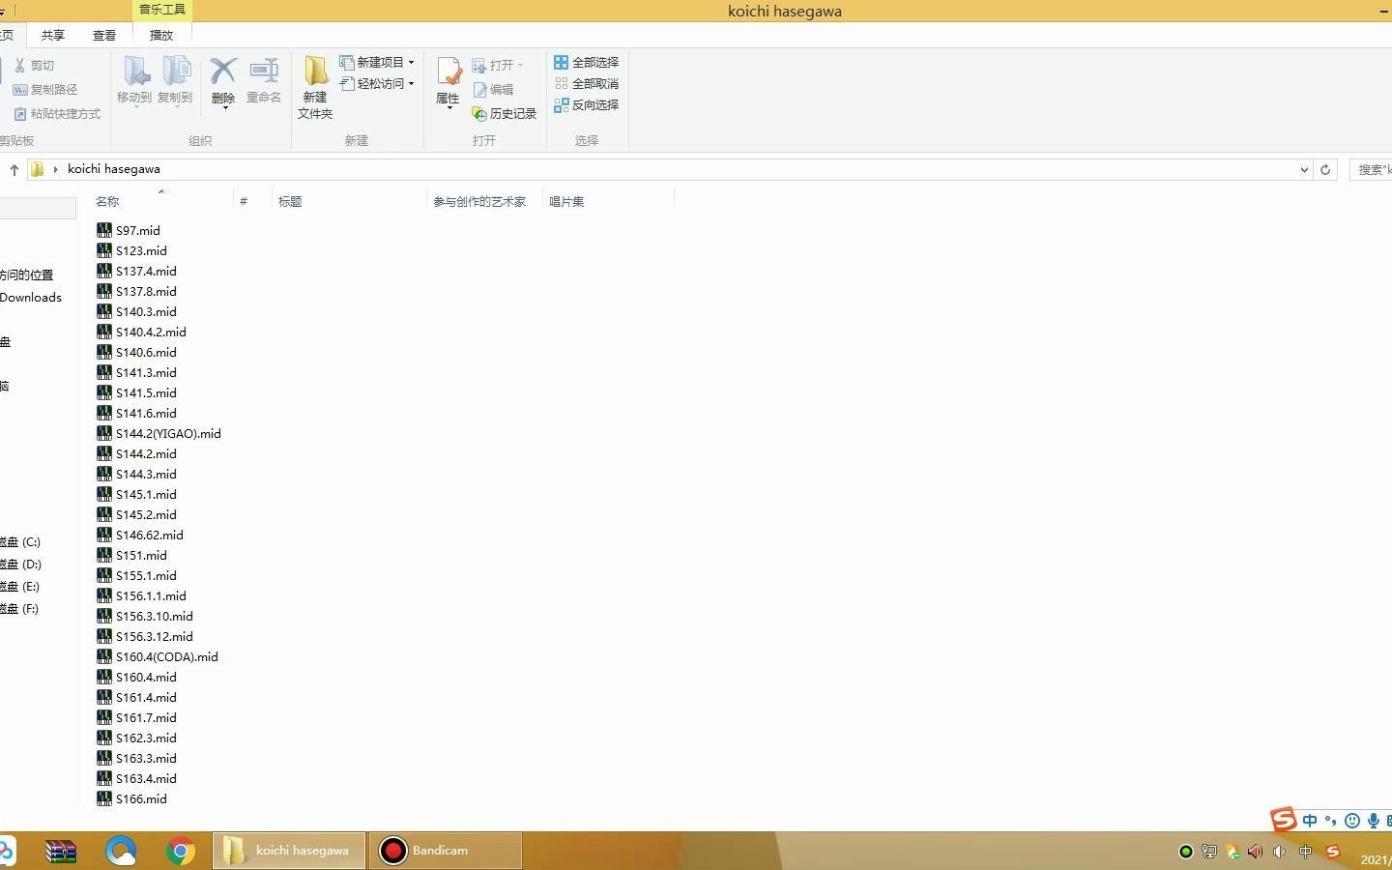1392x870 pixels.
Task: Toggle the tray 中 language indicator
Action: pyautogui.click(x=1305, y=852)
